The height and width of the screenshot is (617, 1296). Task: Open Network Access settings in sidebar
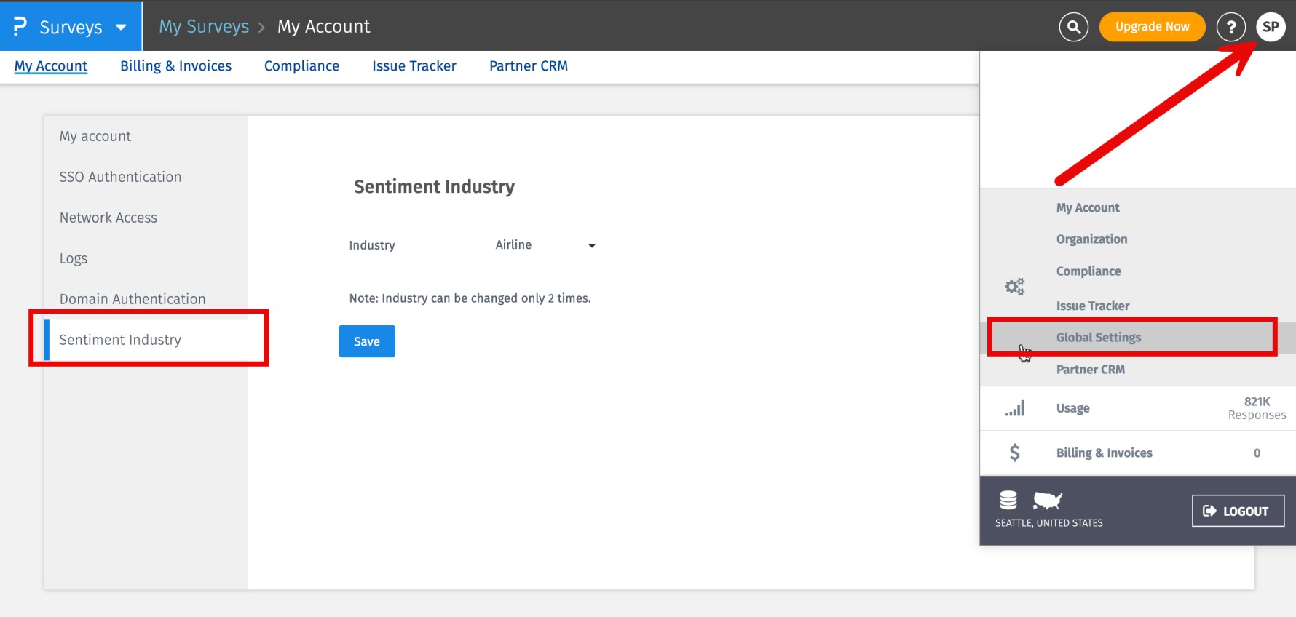pos(108,218)
